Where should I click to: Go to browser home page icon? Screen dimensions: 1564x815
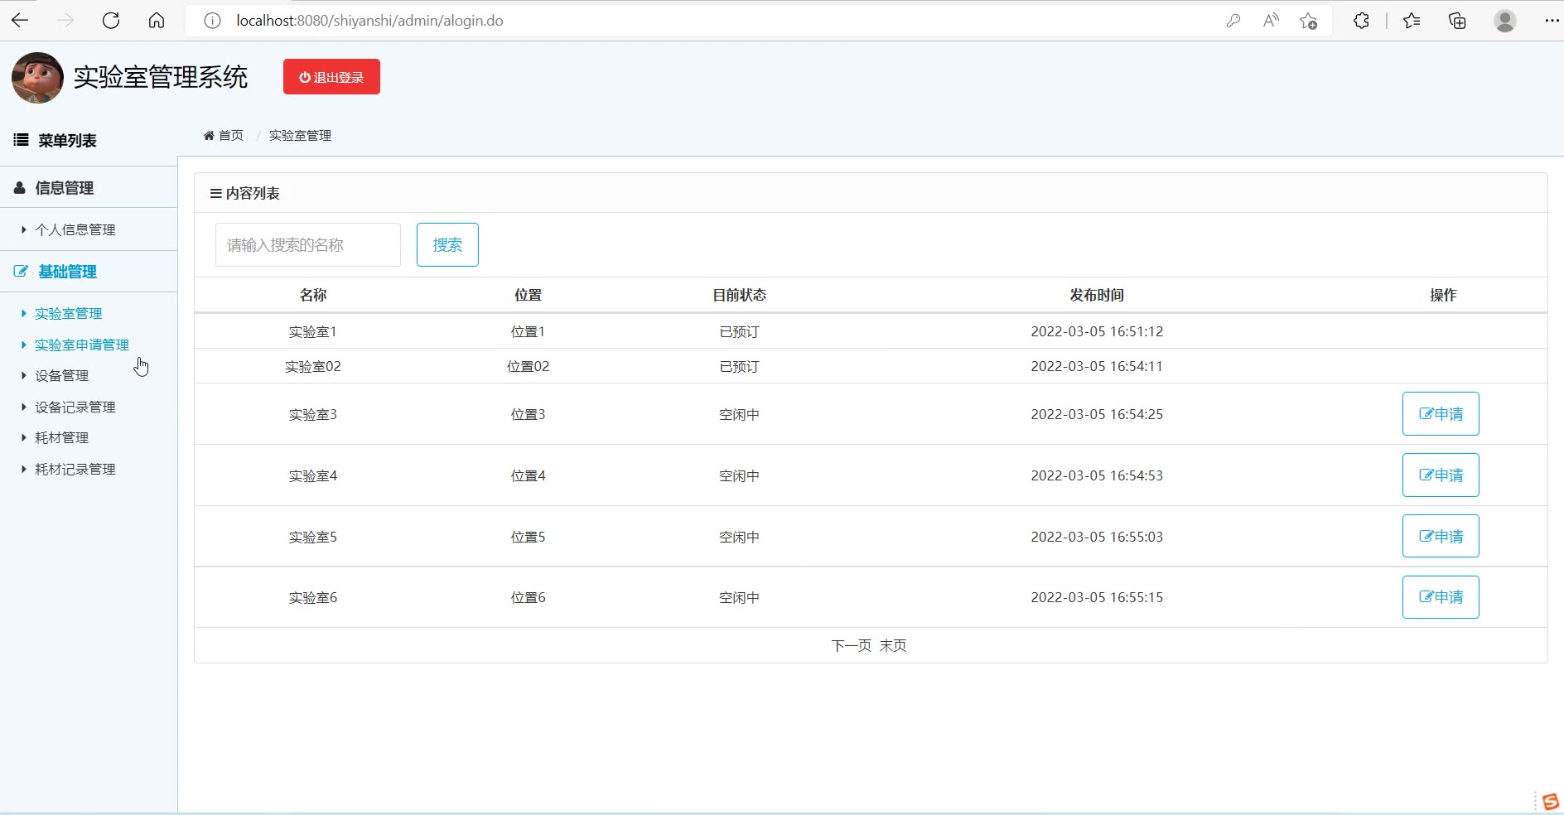(x=157, y=21)
